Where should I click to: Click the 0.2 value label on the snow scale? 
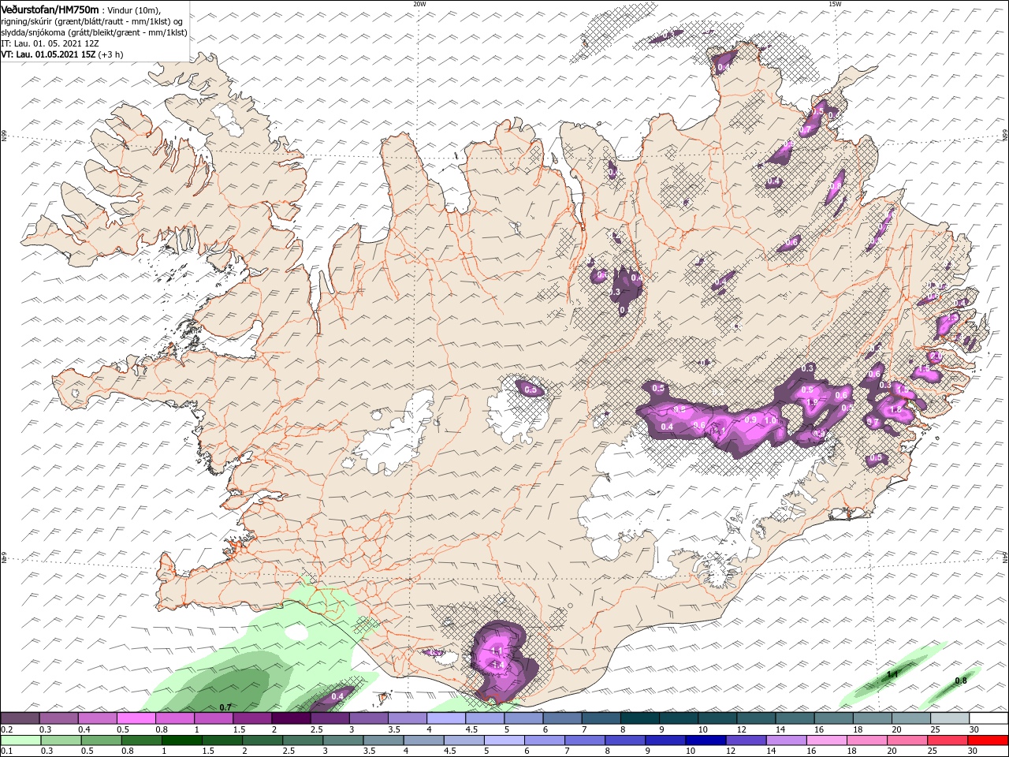(6, 729)
